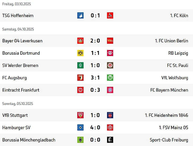This screenshot has width=193, height=146.
Task: Open the Dortmund vs Leipzig 1:1 score
Action: pyautogui.click(x=95, y=53)
